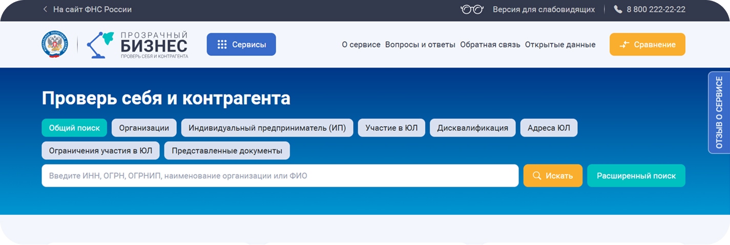The height and width of the screenshot is (245, 730).
Task: Click the ИНН, ОГРН search input field
Action: [280, 175]
